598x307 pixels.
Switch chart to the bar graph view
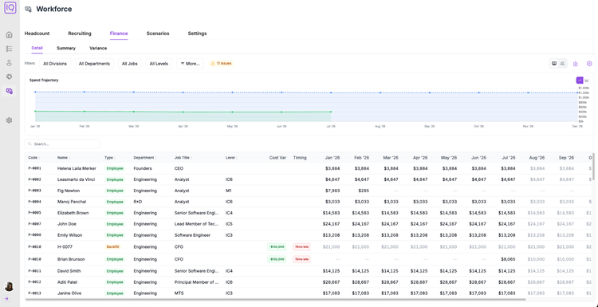click(587, 80)
